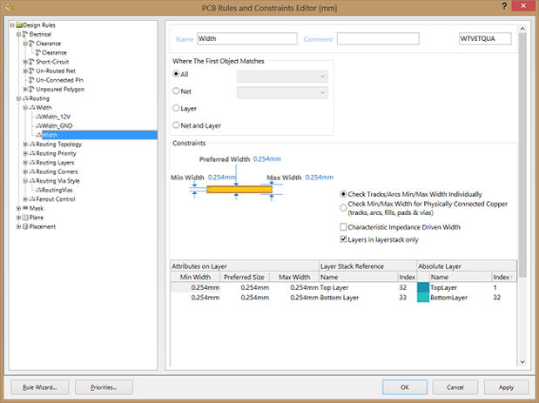Viewport: 539px width, 403px height.
Task: Collapse the Electrical tree node
Action: tap(17, 34)
